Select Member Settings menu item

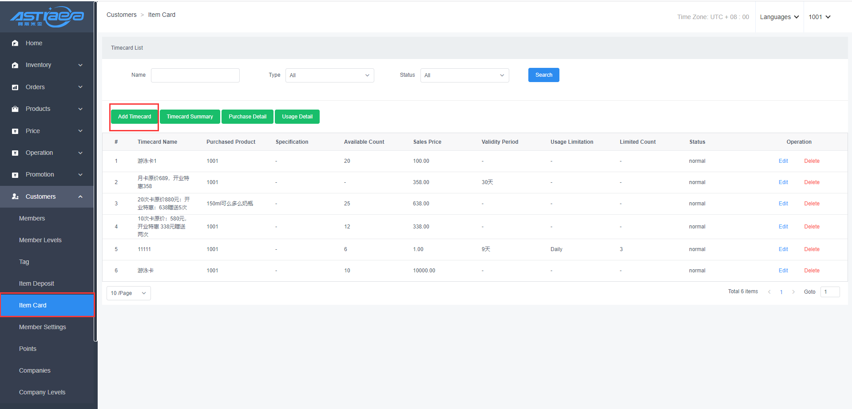pyautogui.click(x=43, y=327)
